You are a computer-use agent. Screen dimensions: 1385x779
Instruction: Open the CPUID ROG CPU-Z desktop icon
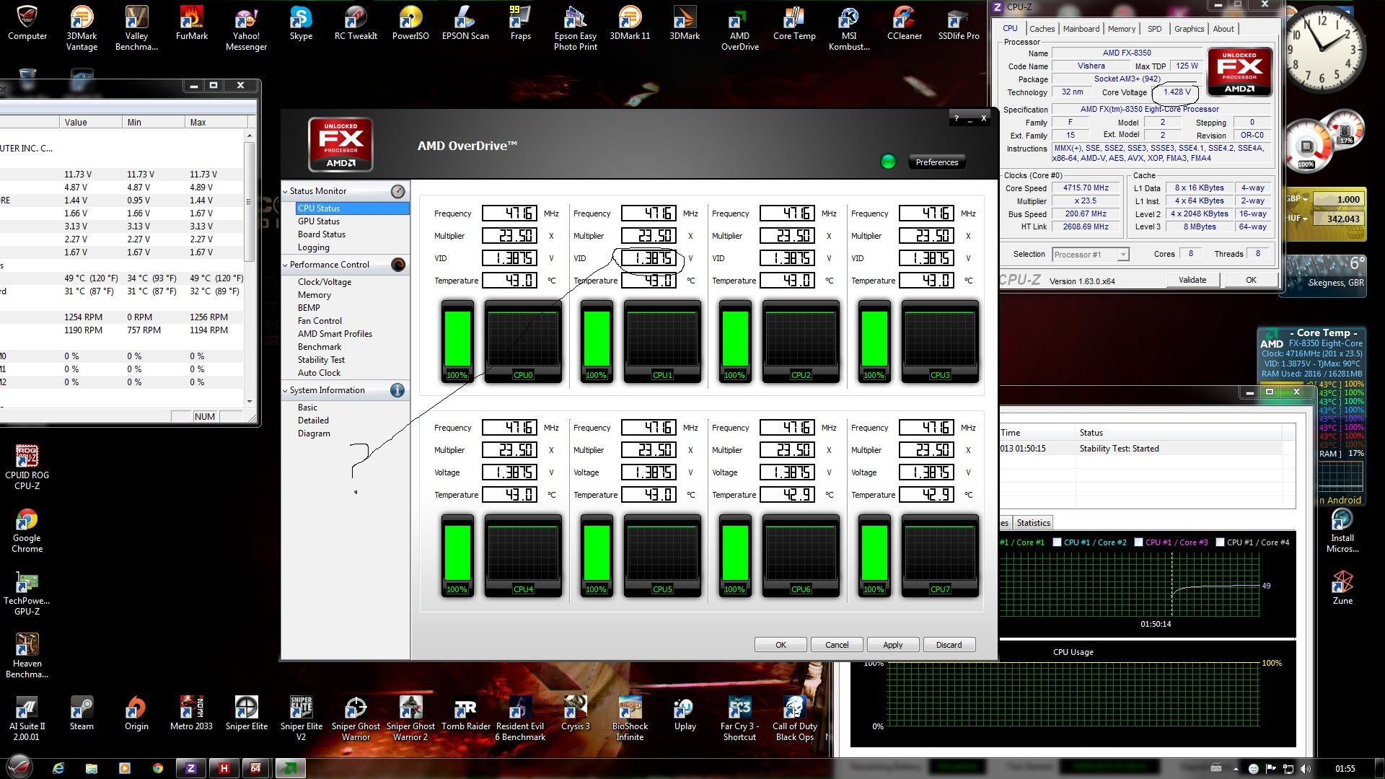click(x=27, y=467)
